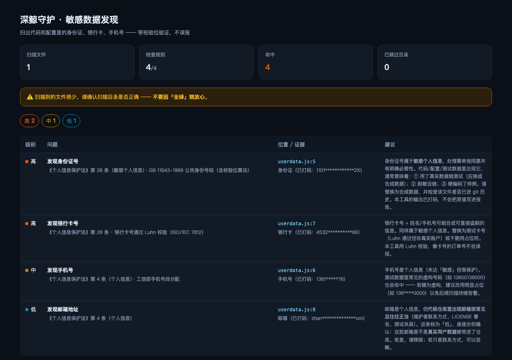512x360 pixels.
Task: Open the userdata.js:6 location link
Action: [297, 270]
